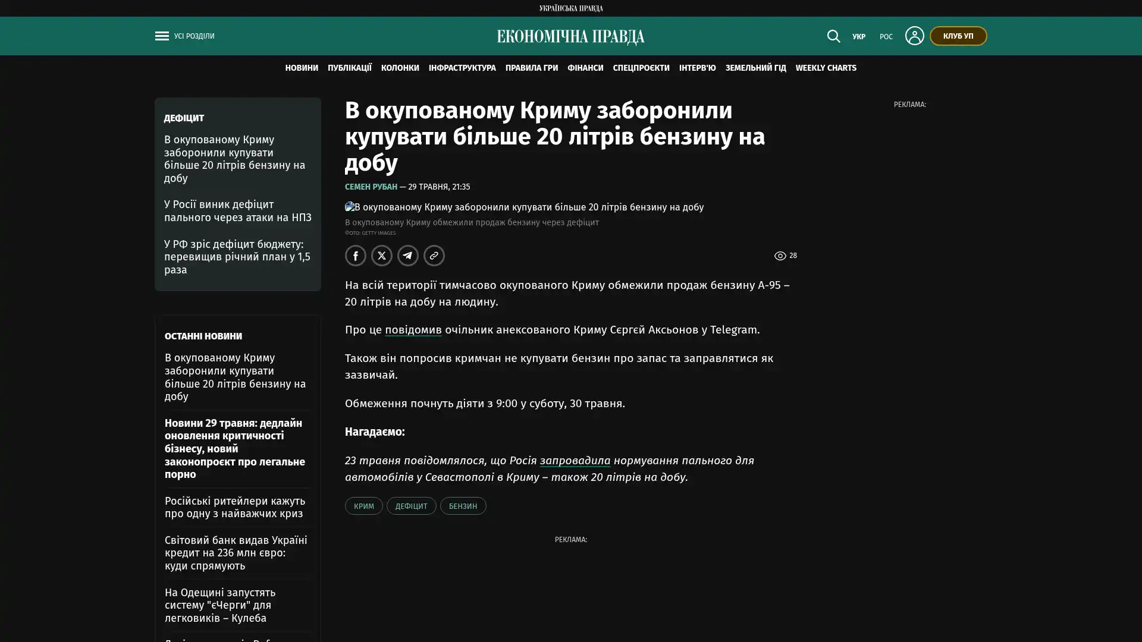Switch language to УКР
Viewport: 1142px width, 642px height.
click(859, 37)
